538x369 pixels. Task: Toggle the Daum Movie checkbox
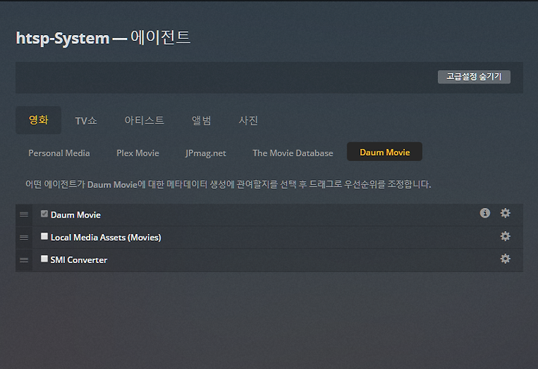[44, 214]
